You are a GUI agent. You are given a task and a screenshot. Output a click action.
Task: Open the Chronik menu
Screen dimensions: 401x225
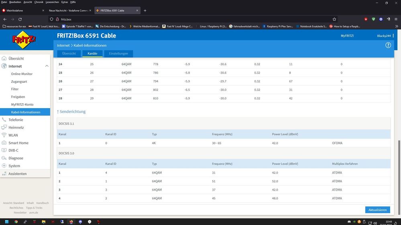click(x=39, y=2)
